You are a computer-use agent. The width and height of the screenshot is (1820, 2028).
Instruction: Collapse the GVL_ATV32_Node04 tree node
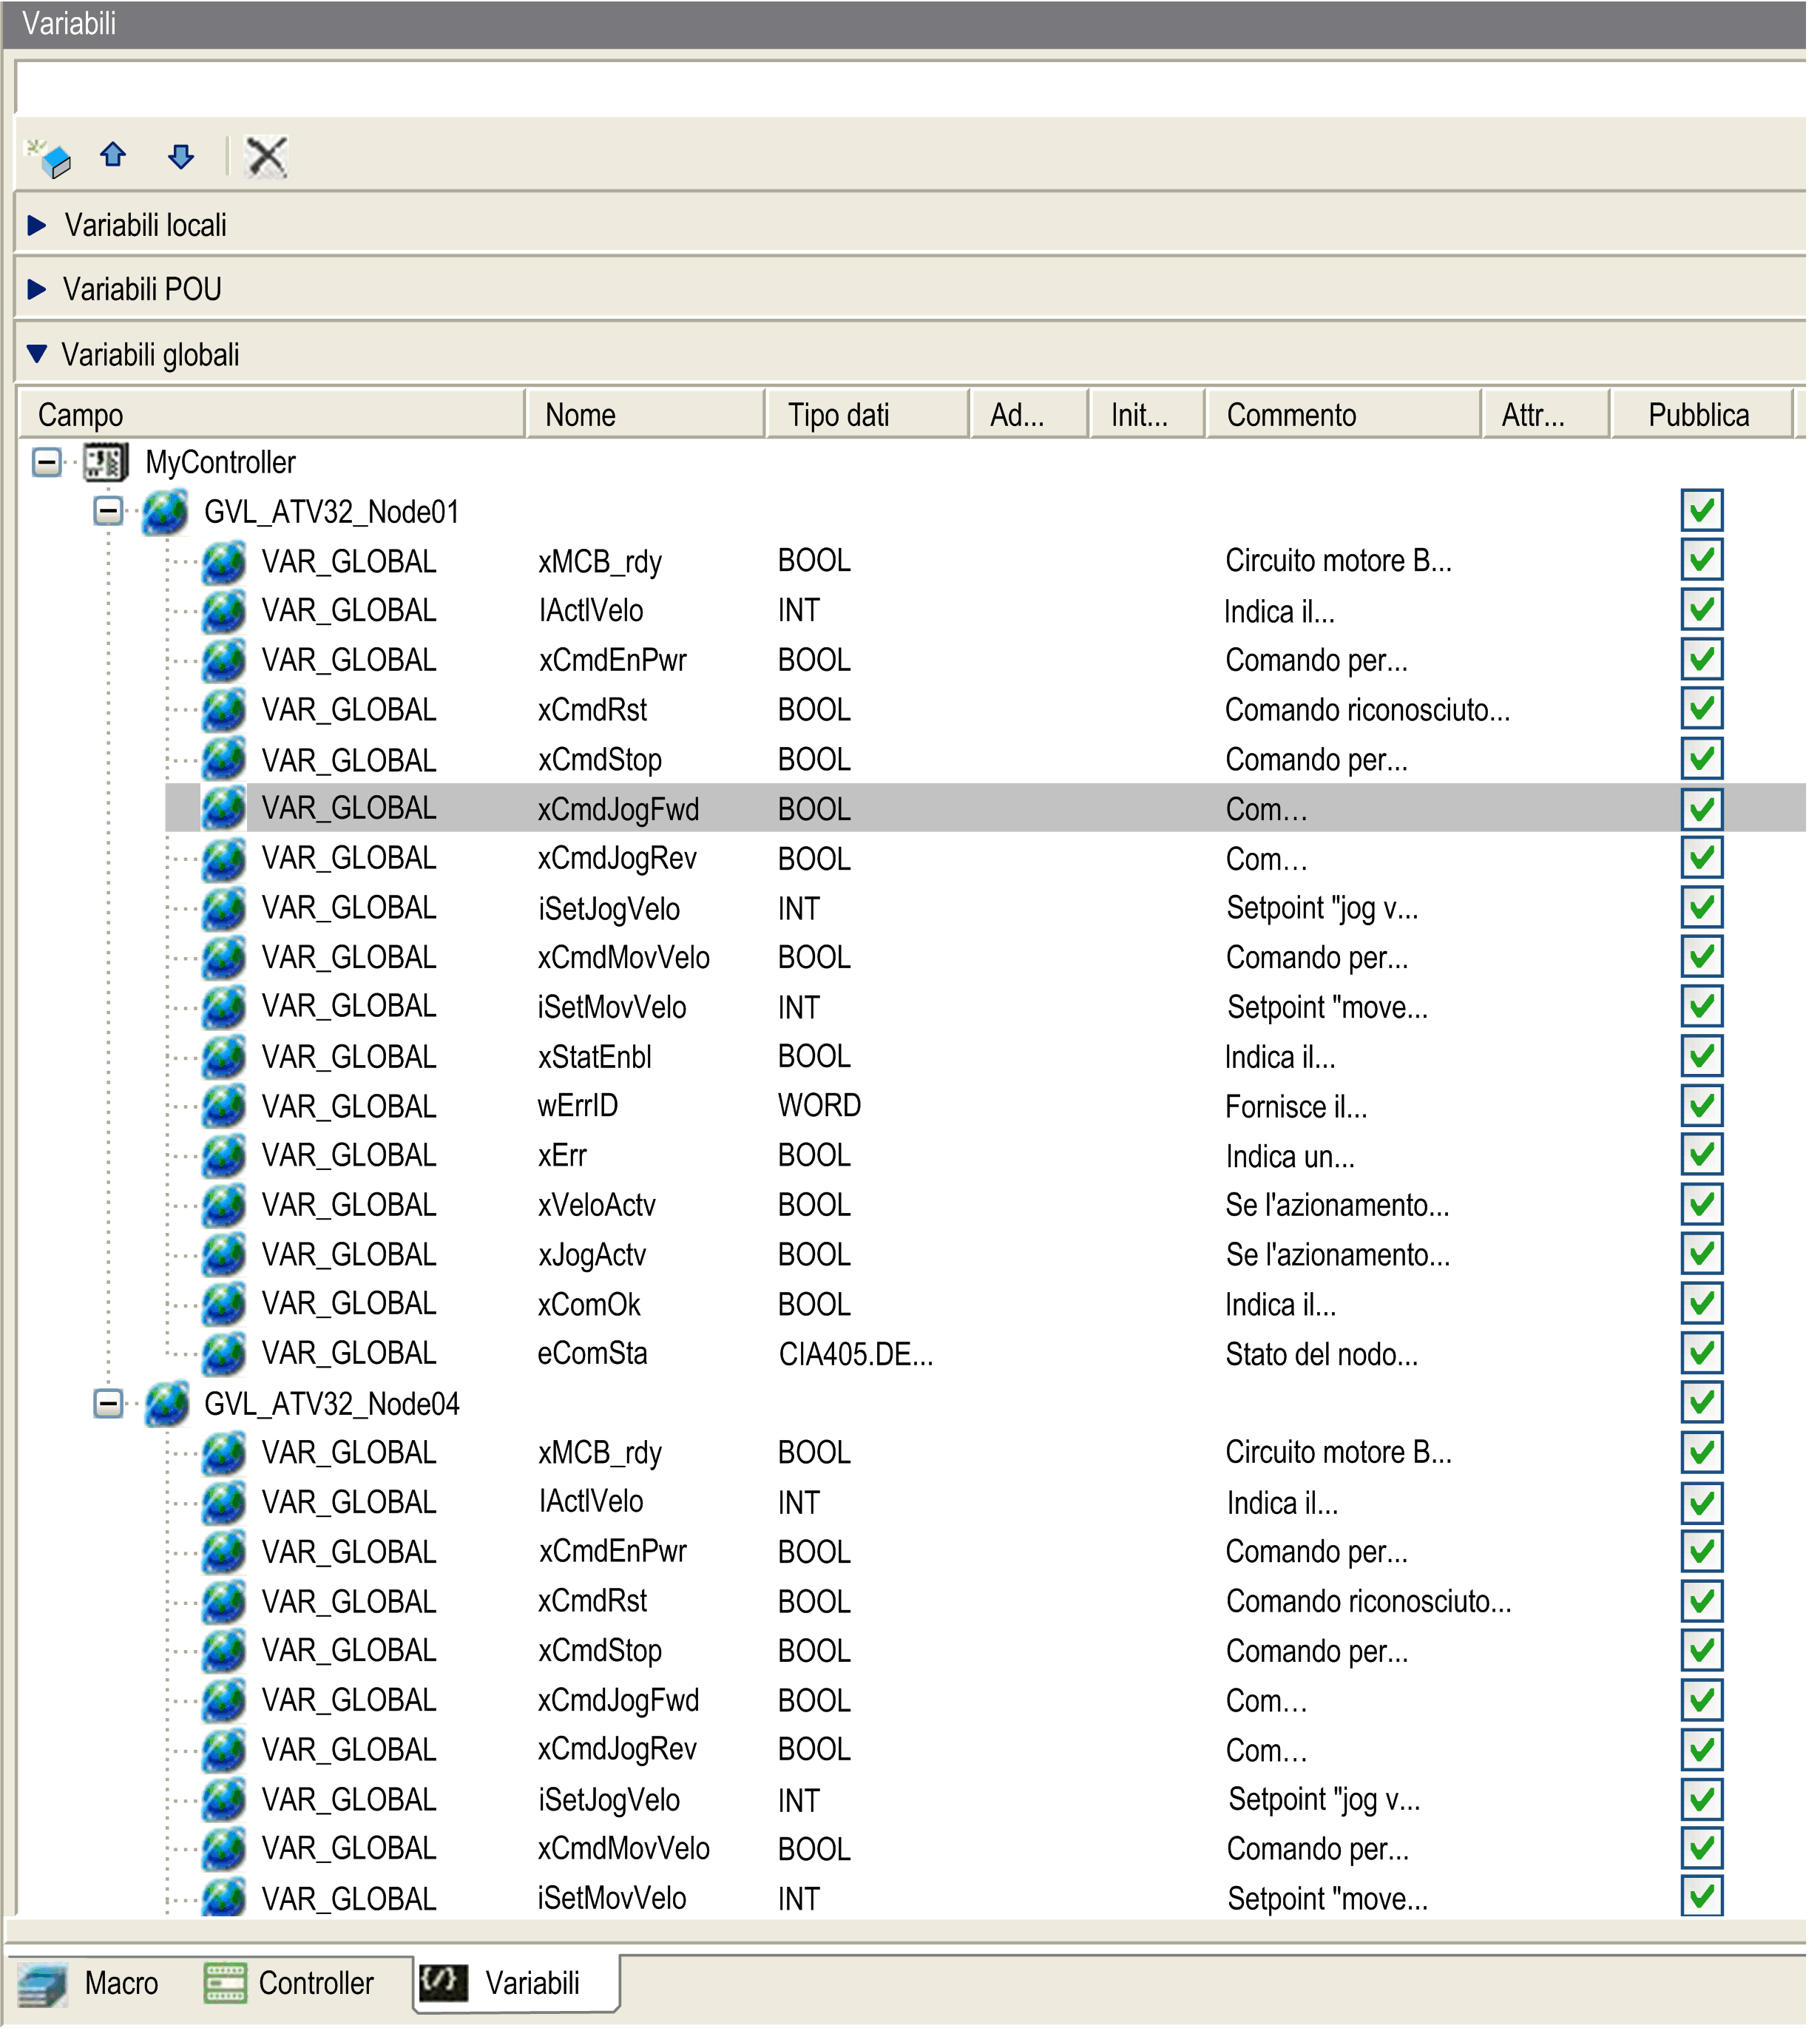(x=108, y=1404)
